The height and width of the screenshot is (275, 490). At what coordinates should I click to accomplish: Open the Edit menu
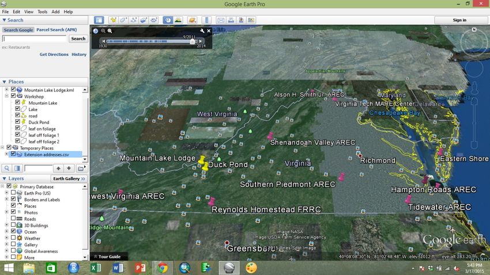click(16, 12)
